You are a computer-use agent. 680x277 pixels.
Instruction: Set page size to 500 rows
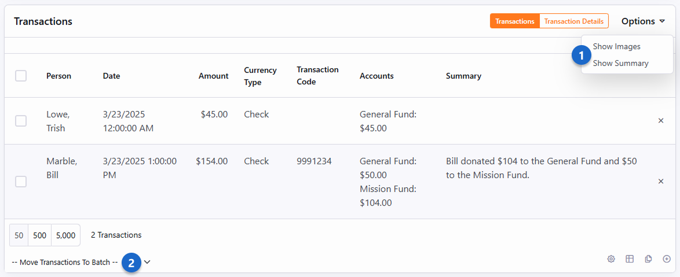[x=39, y=235]
